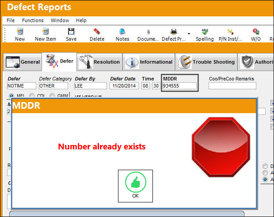This screenshot has height=217, width=274.
Task: Click the Defer By field LEE
Action: [91, 86]
